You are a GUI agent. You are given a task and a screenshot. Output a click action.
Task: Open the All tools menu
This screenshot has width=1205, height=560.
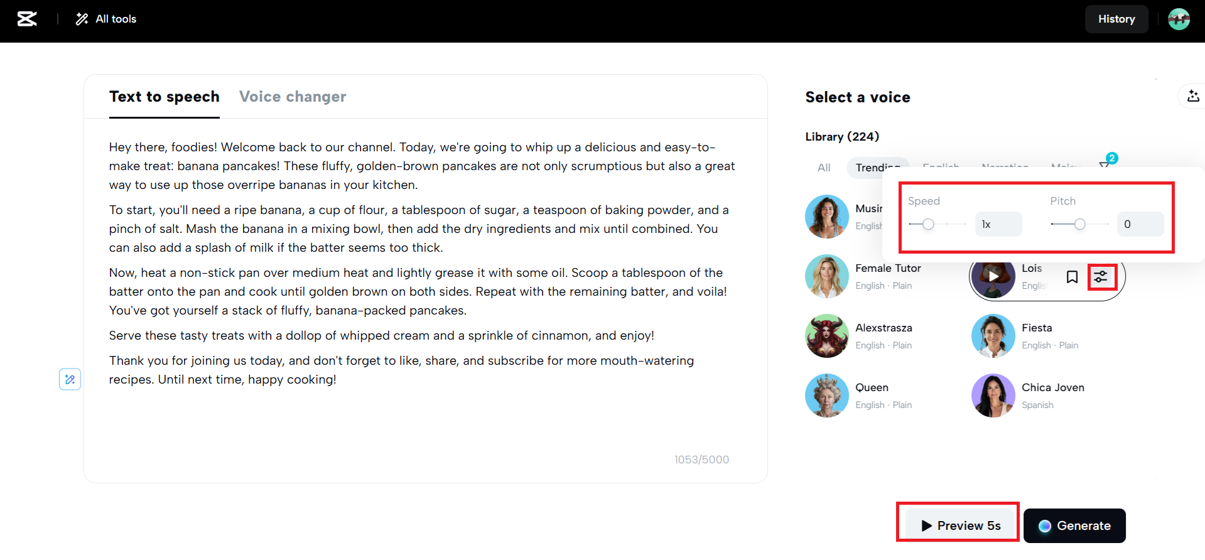click(x=106, y=19)
